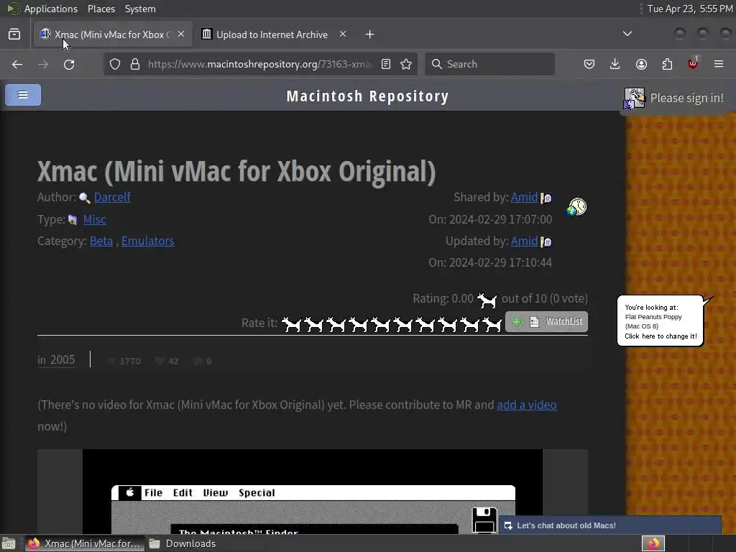Follow the add a video link
This screenshot has width=736, height=552.
527,405
